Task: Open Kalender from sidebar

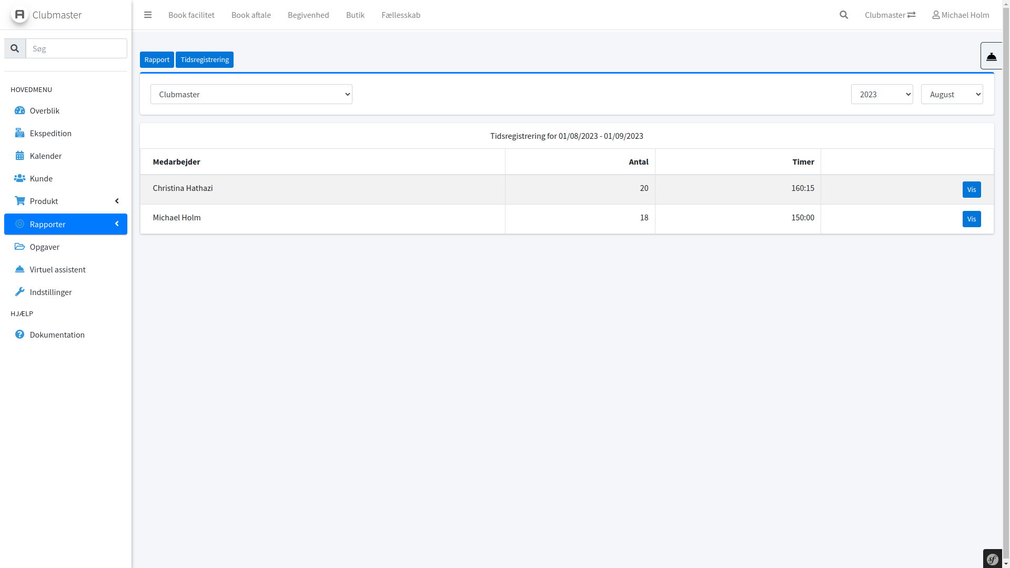Action: [x=46, y=156]
